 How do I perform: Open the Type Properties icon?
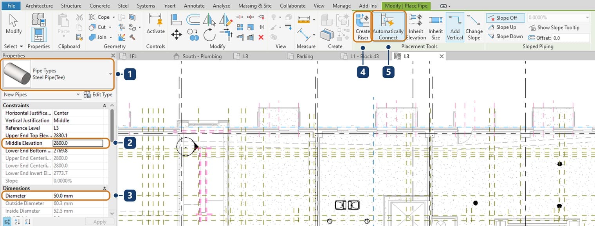[38, 19]
